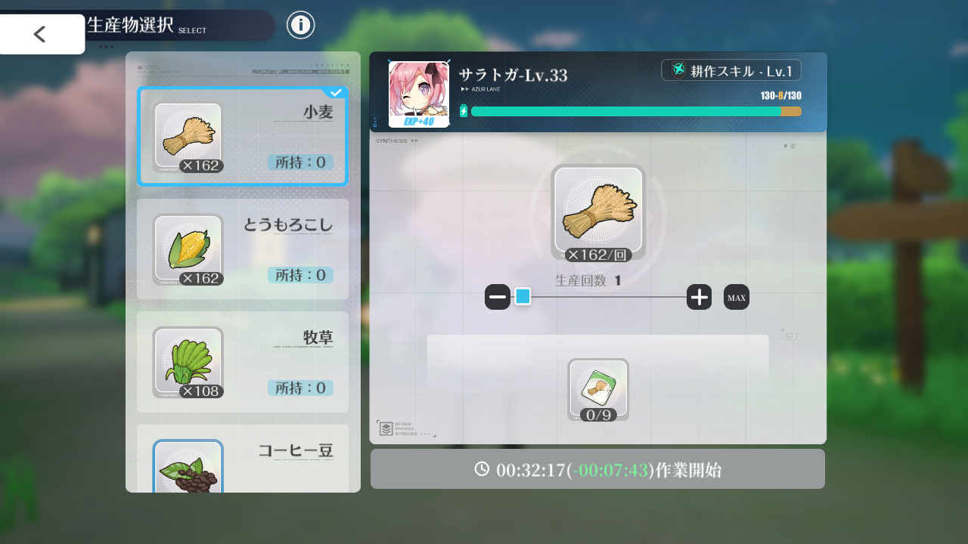Click the blue checkmark on the wheat card
The width and height of the screenshot is (968, 544).
pyautogui.click(x=335, y=93)
